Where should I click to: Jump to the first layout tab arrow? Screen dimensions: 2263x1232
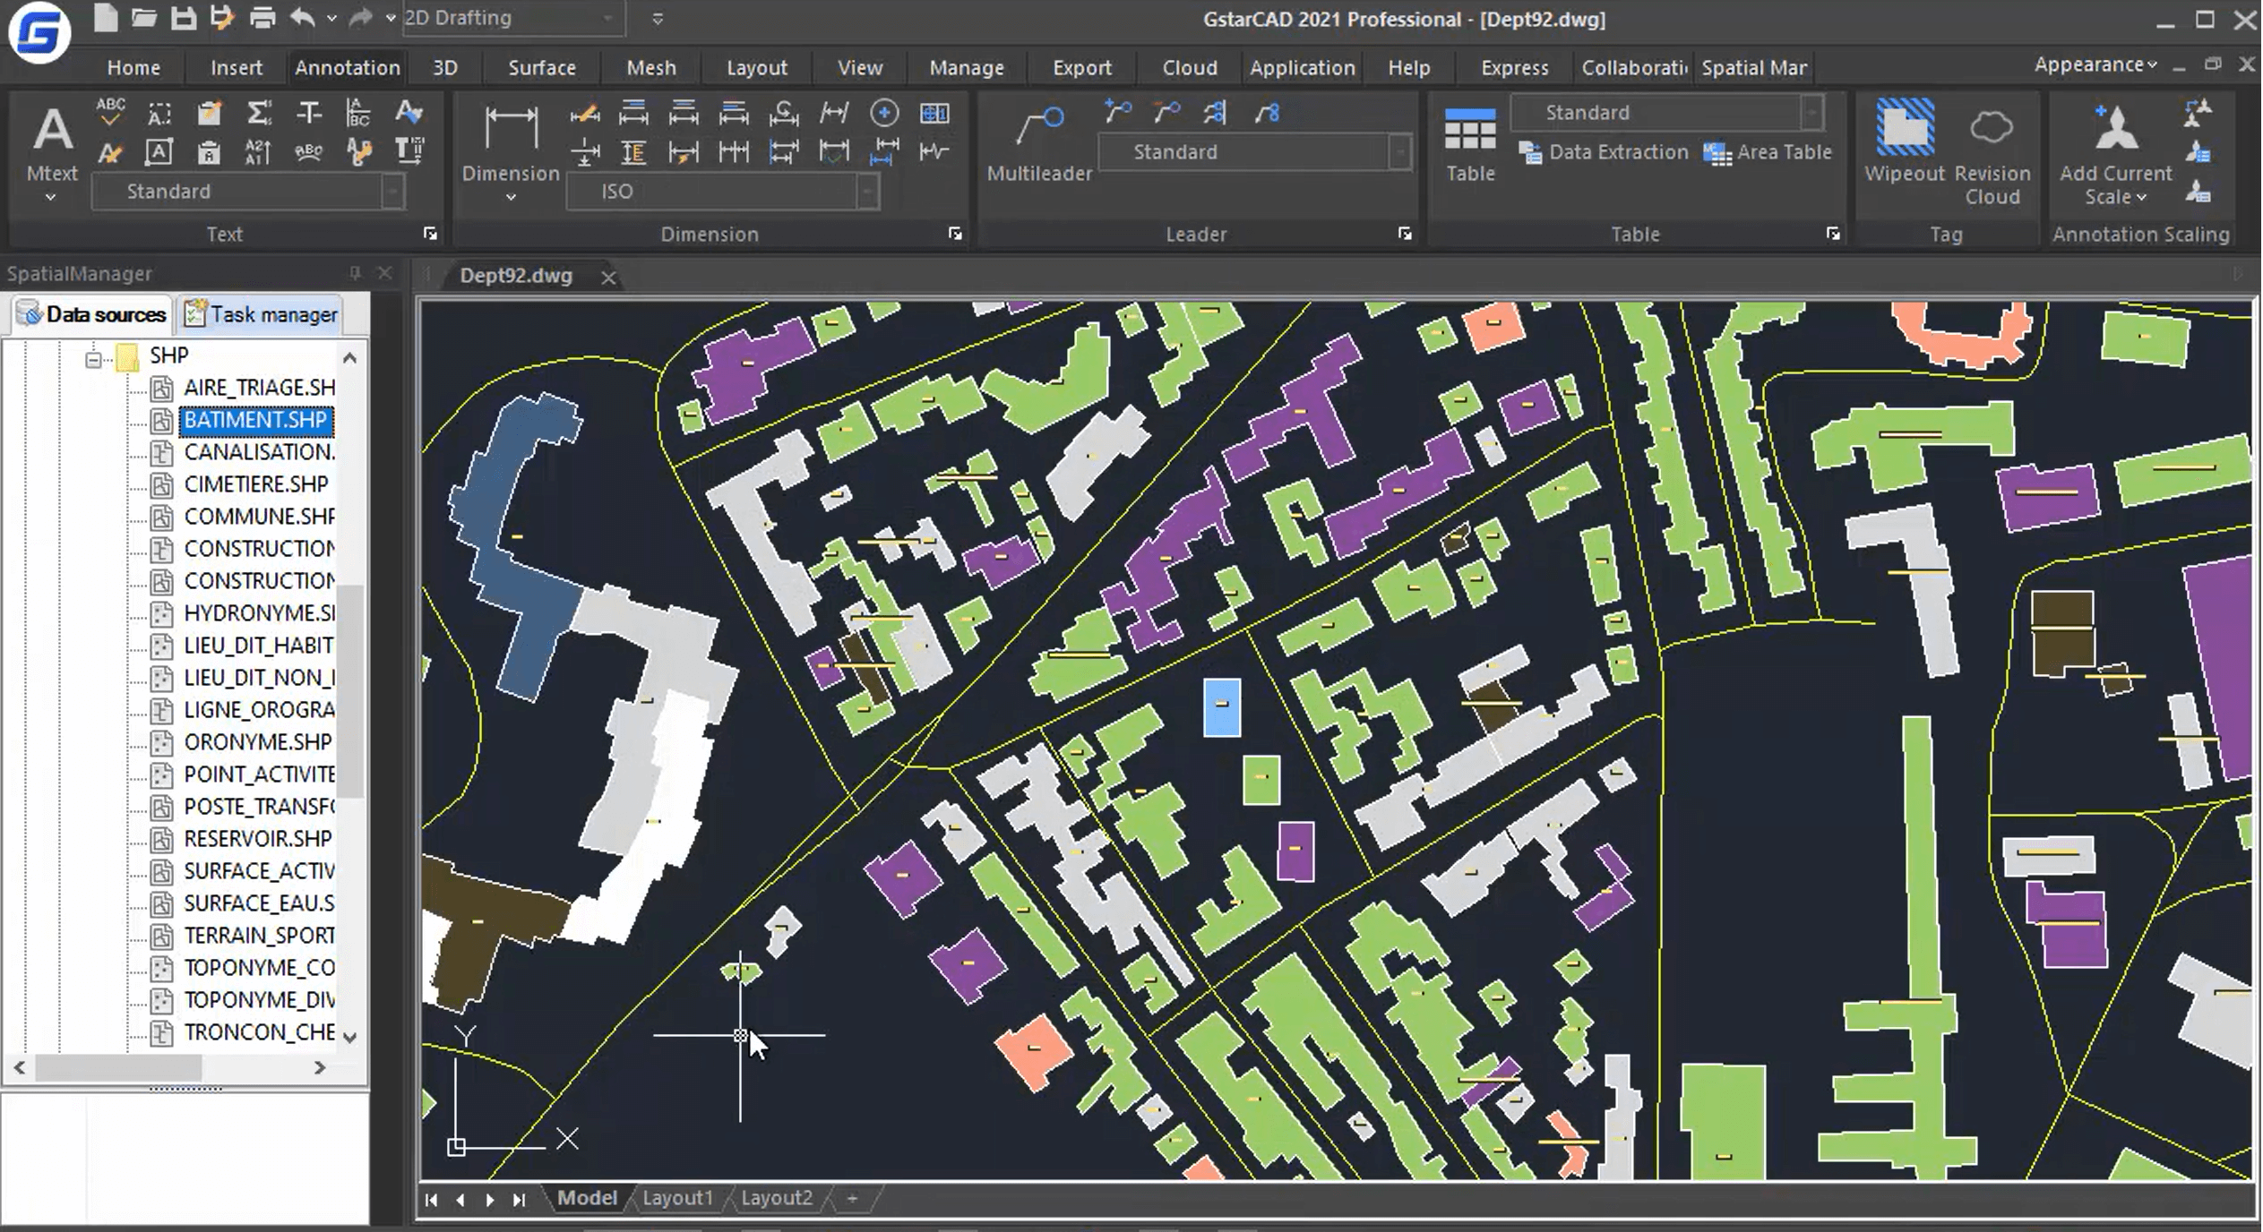tap(431, 1199)
